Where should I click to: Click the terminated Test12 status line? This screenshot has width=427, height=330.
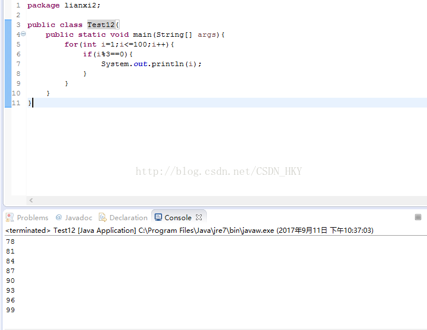[189, 231]
